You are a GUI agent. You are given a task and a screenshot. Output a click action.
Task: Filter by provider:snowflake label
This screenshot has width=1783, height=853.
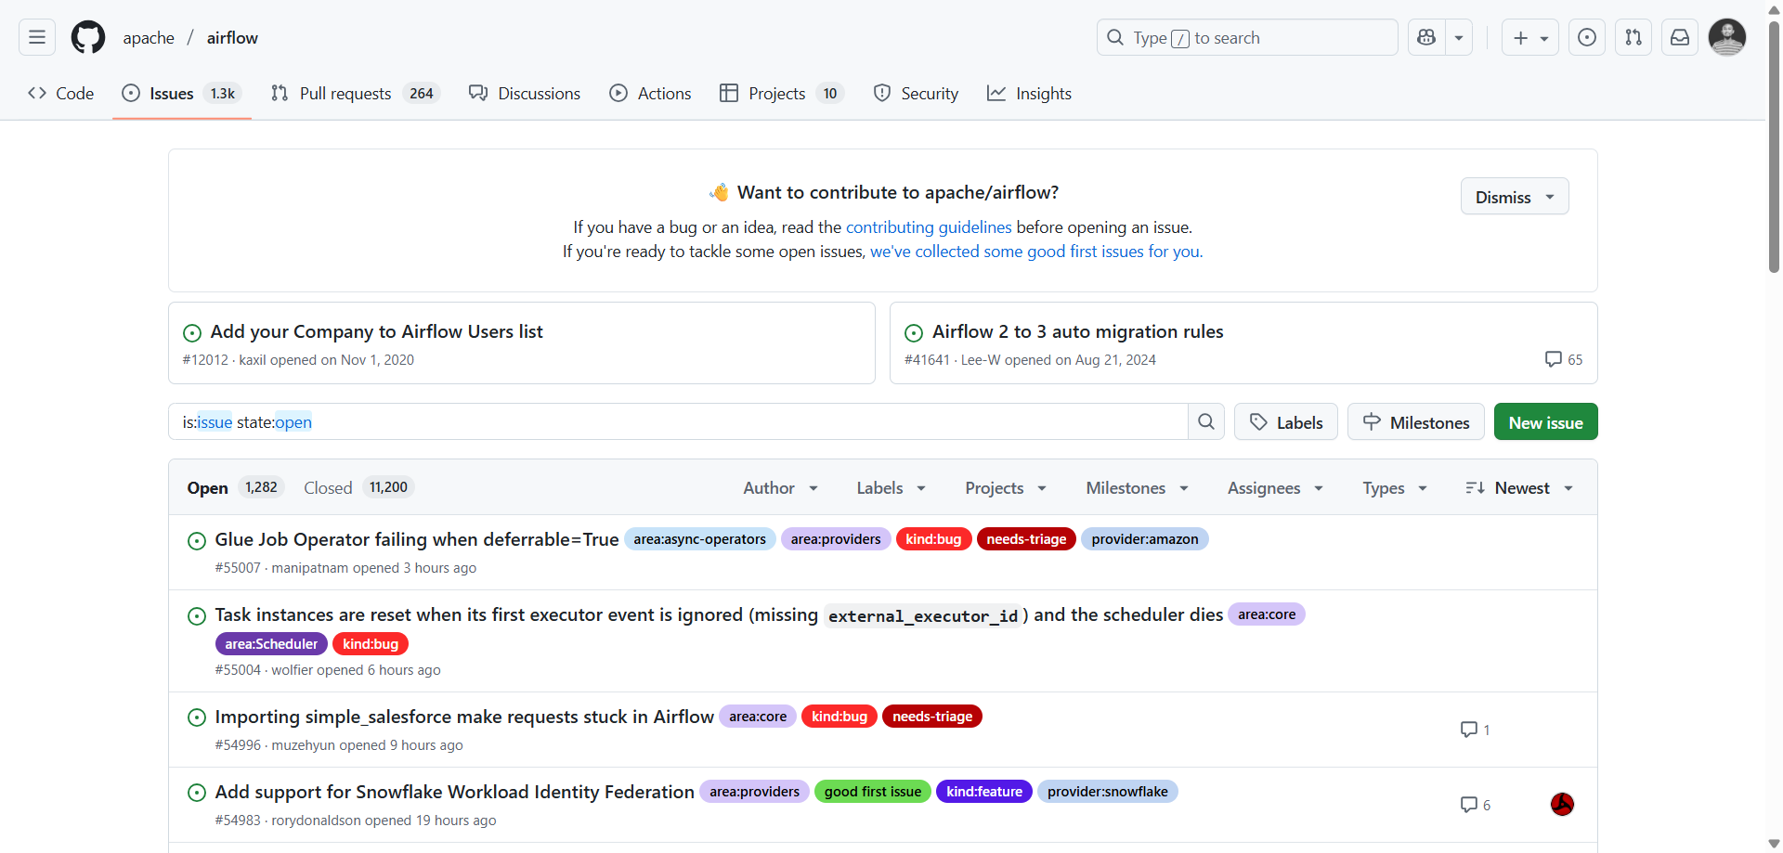[x=1107, y=792]
